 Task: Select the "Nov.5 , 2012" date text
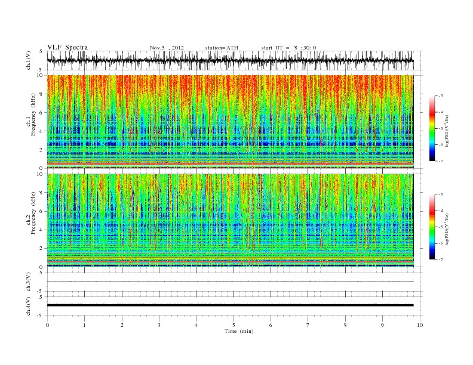click(x=167, y=48)
